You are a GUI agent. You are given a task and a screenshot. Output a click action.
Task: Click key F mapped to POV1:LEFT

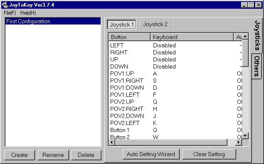click(x=155, y=95)
